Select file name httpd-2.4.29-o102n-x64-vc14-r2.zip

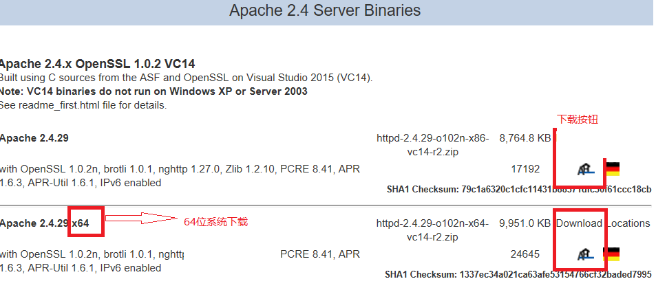click(432, 230)
